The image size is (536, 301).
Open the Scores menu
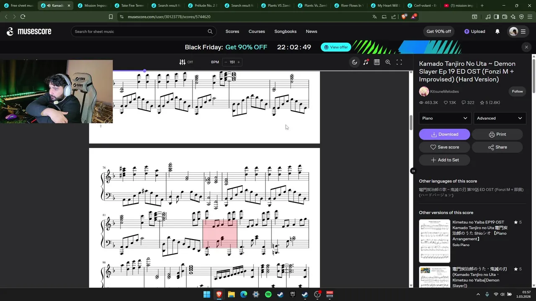point(232,31)
